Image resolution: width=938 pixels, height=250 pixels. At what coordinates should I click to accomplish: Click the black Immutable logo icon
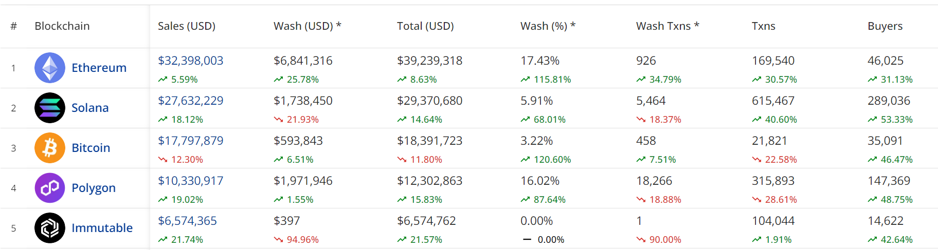pyautogui.click(x=50, y=228)
